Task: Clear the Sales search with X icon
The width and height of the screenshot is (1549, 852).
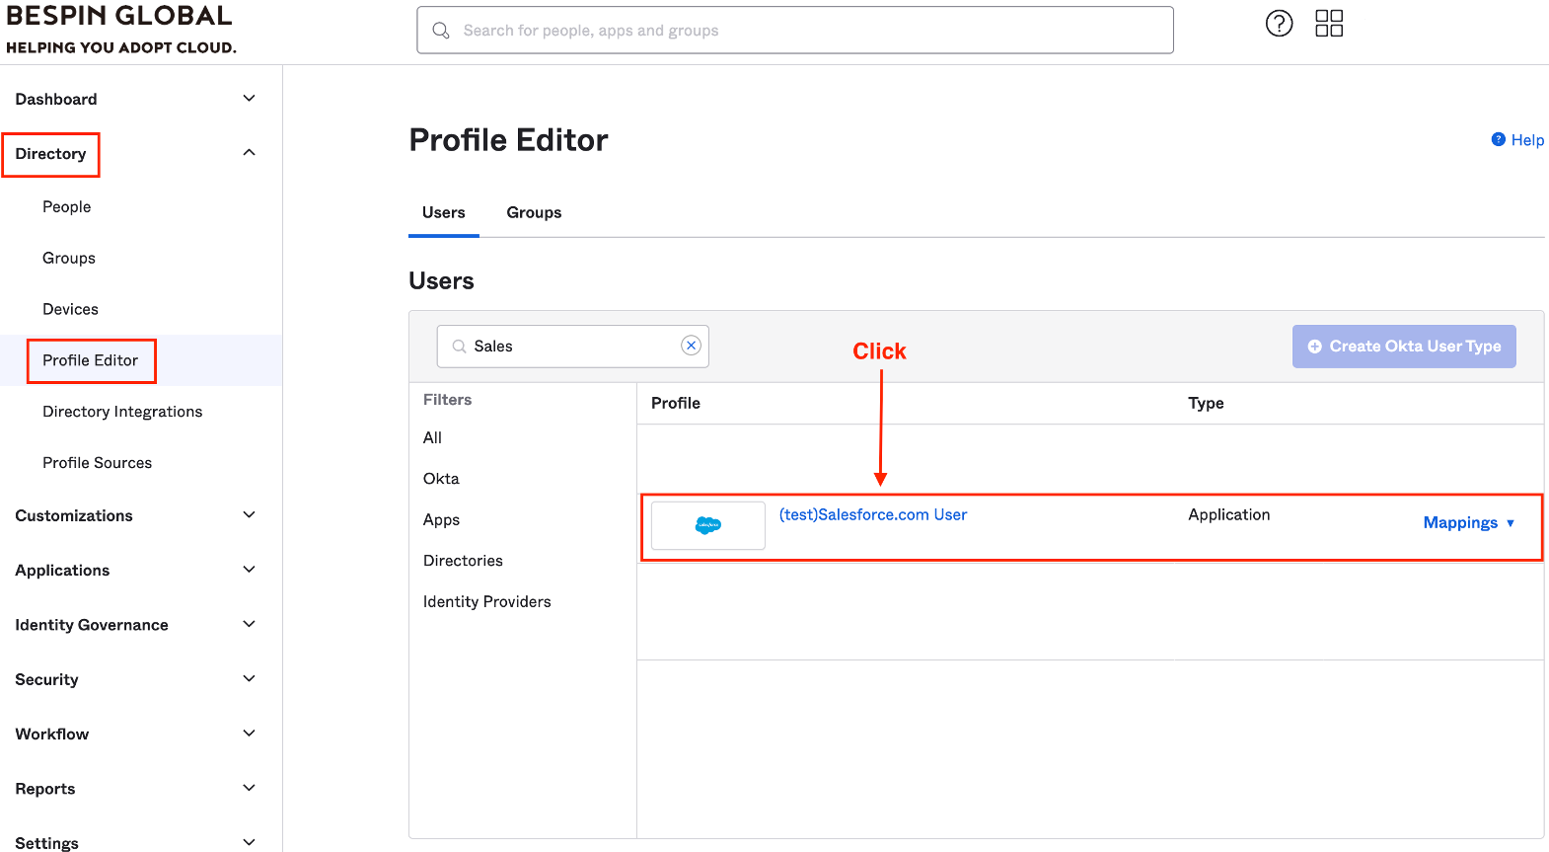Action: pyautogui.click(x=691, y=346)
